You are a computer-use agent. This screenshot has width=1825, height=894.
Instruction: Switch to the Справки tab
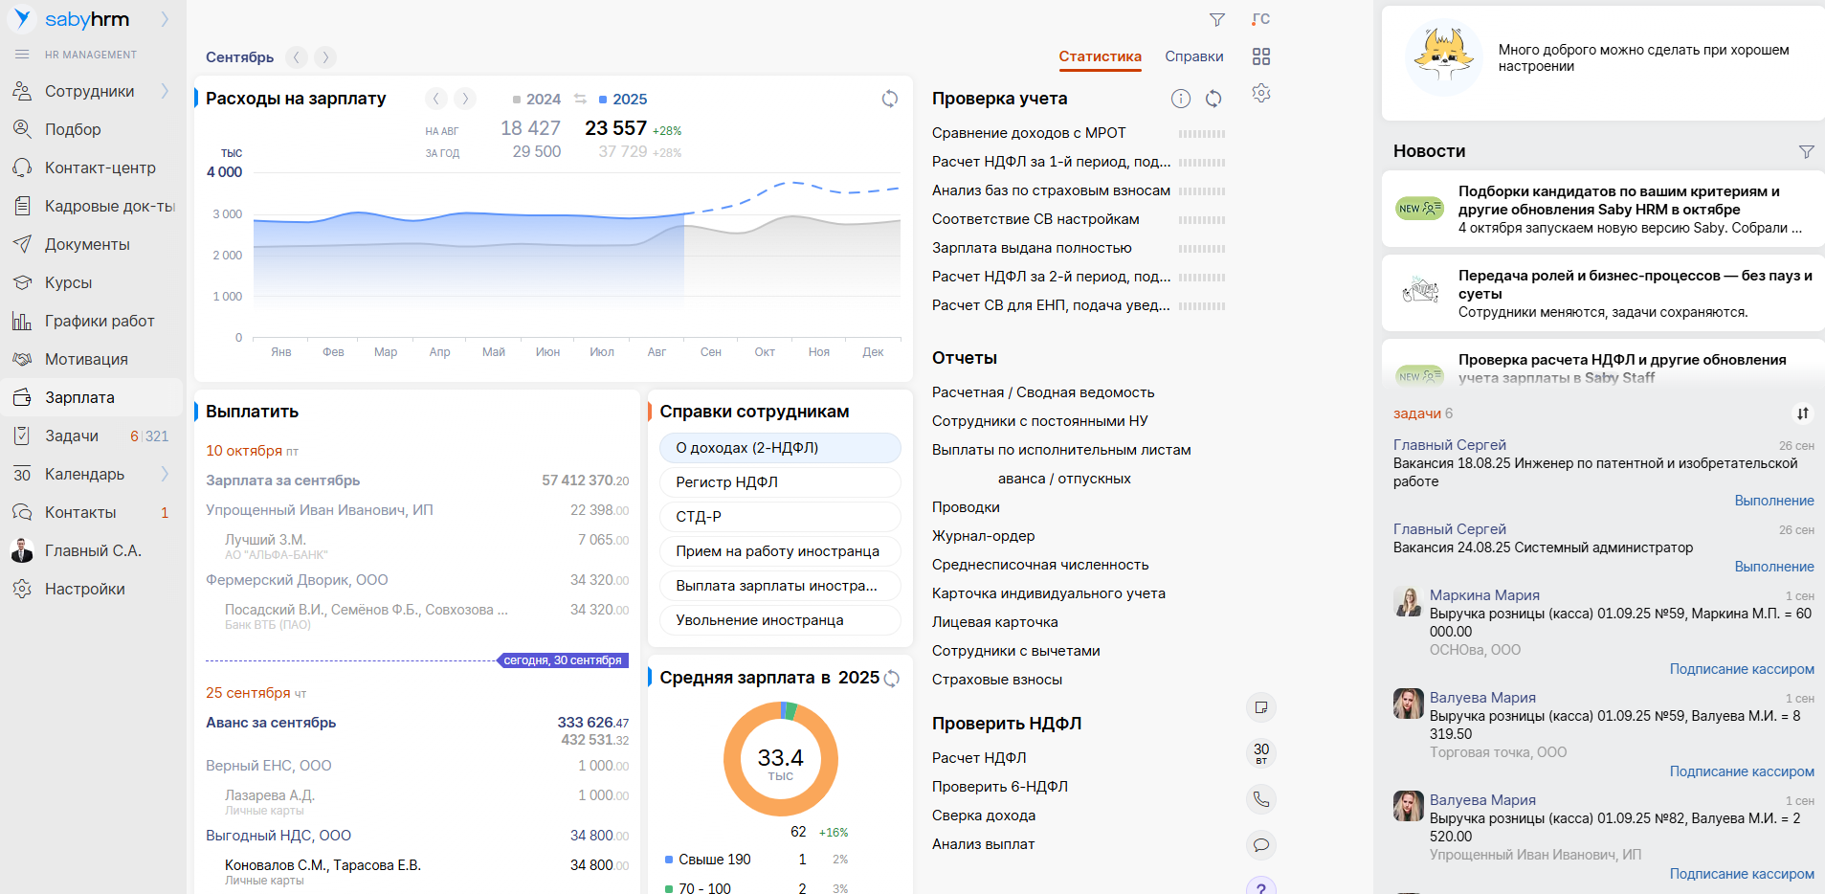1193,56
